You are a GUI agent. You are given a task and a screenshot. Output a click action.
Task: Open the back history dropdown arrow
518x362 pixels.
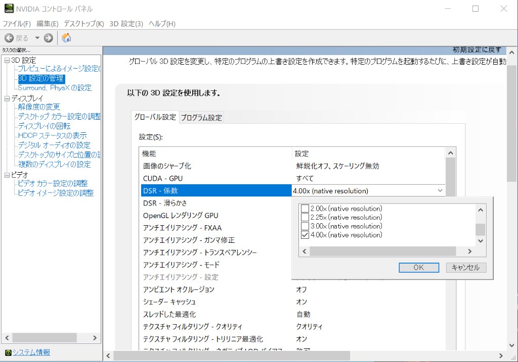coord(37,38)
